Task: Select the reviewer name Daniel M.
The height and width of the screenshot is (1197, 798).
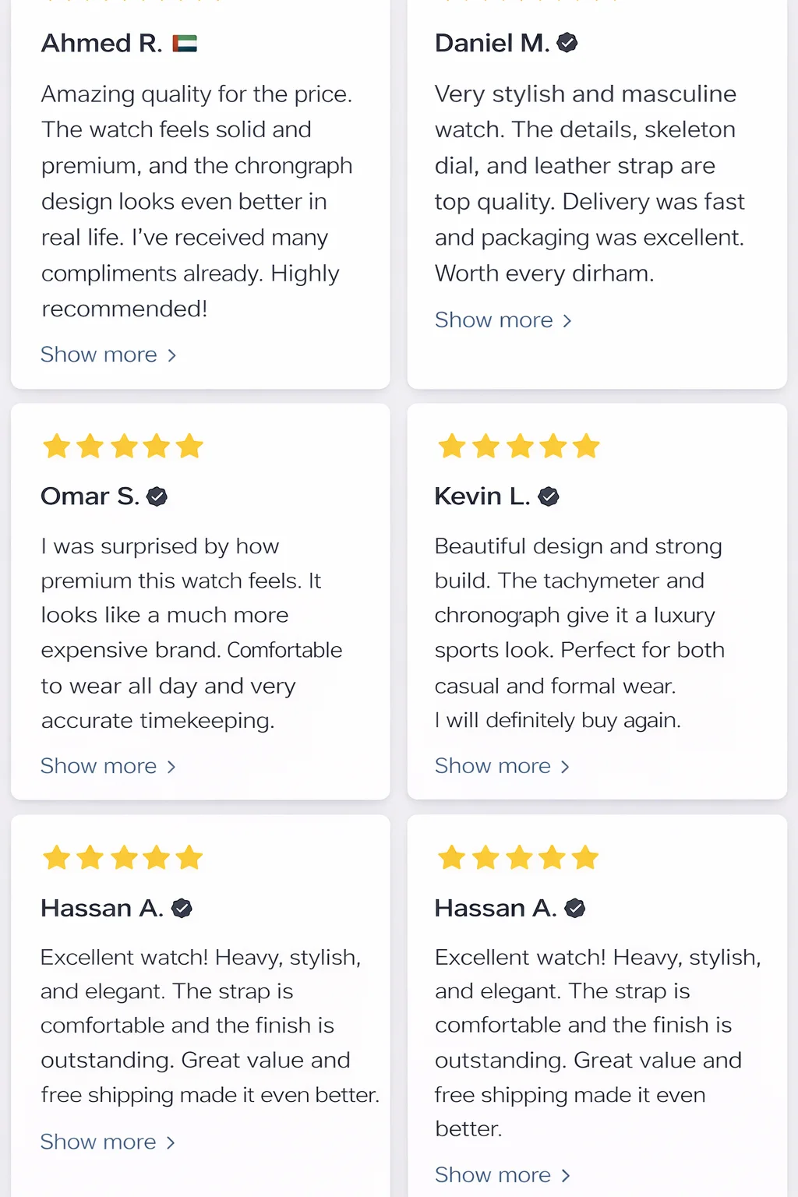Action: (x=492, y=43)
